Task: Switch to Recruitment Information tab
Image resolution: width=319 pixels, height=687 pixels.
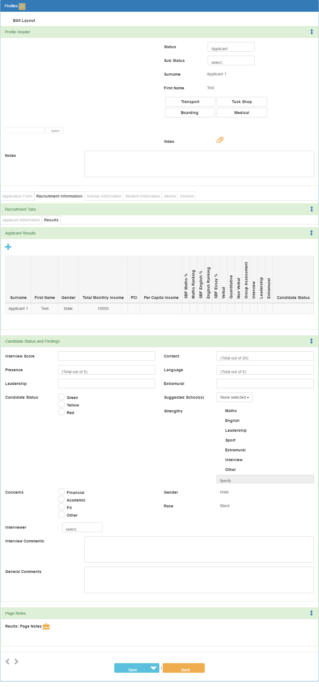Action: (59, 196)
